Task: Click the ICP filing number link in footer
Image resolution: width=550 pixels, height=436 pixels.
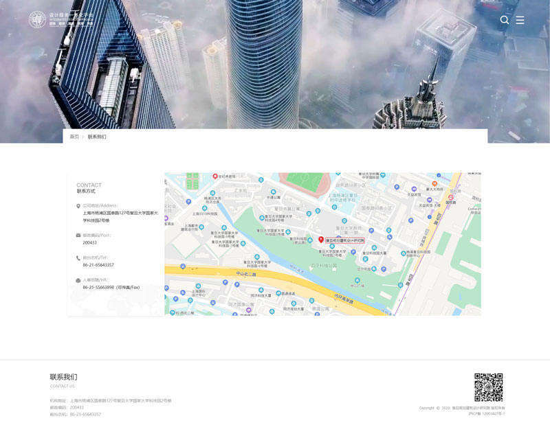Action: point(487,414)
